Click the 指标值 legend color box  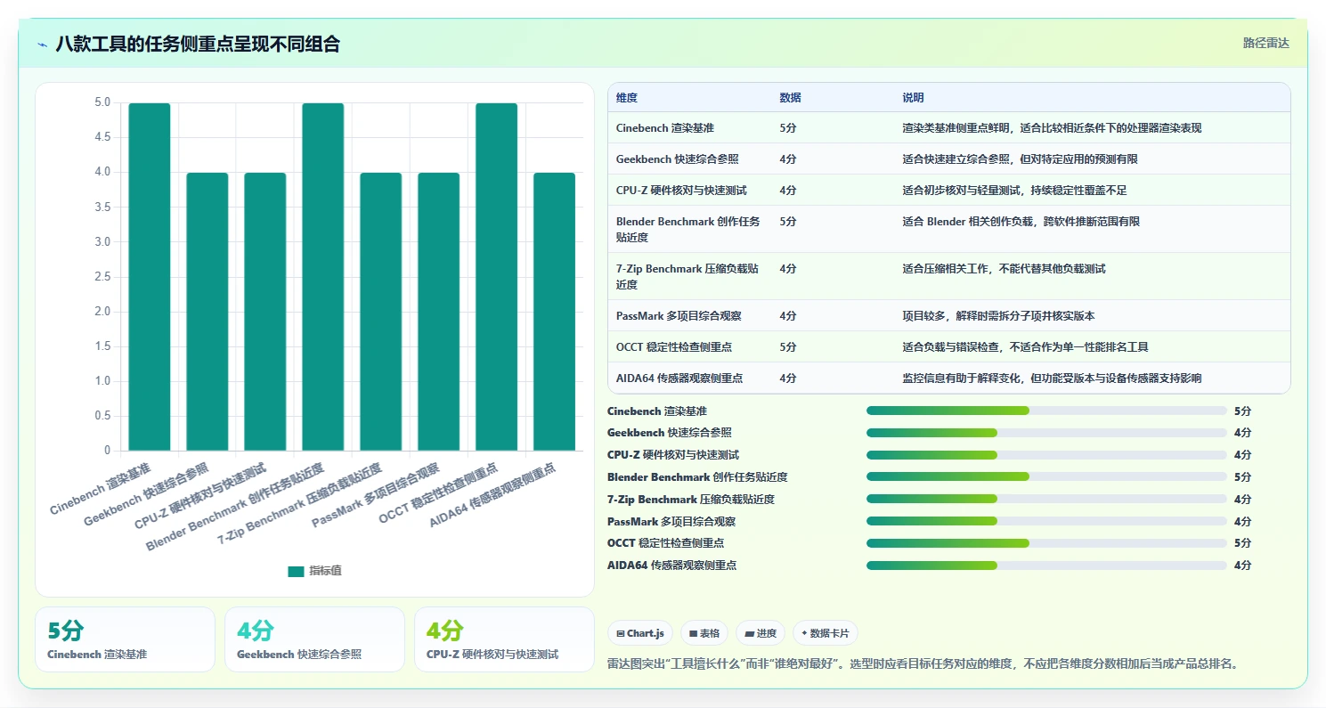[x=296, y=571]
